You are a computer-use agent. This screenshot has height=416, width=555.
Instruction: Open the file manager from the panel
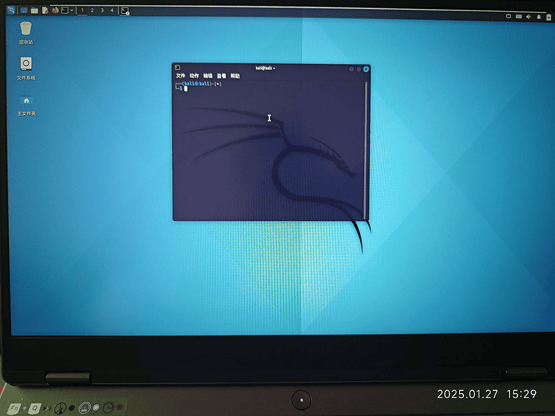(34, 10)
